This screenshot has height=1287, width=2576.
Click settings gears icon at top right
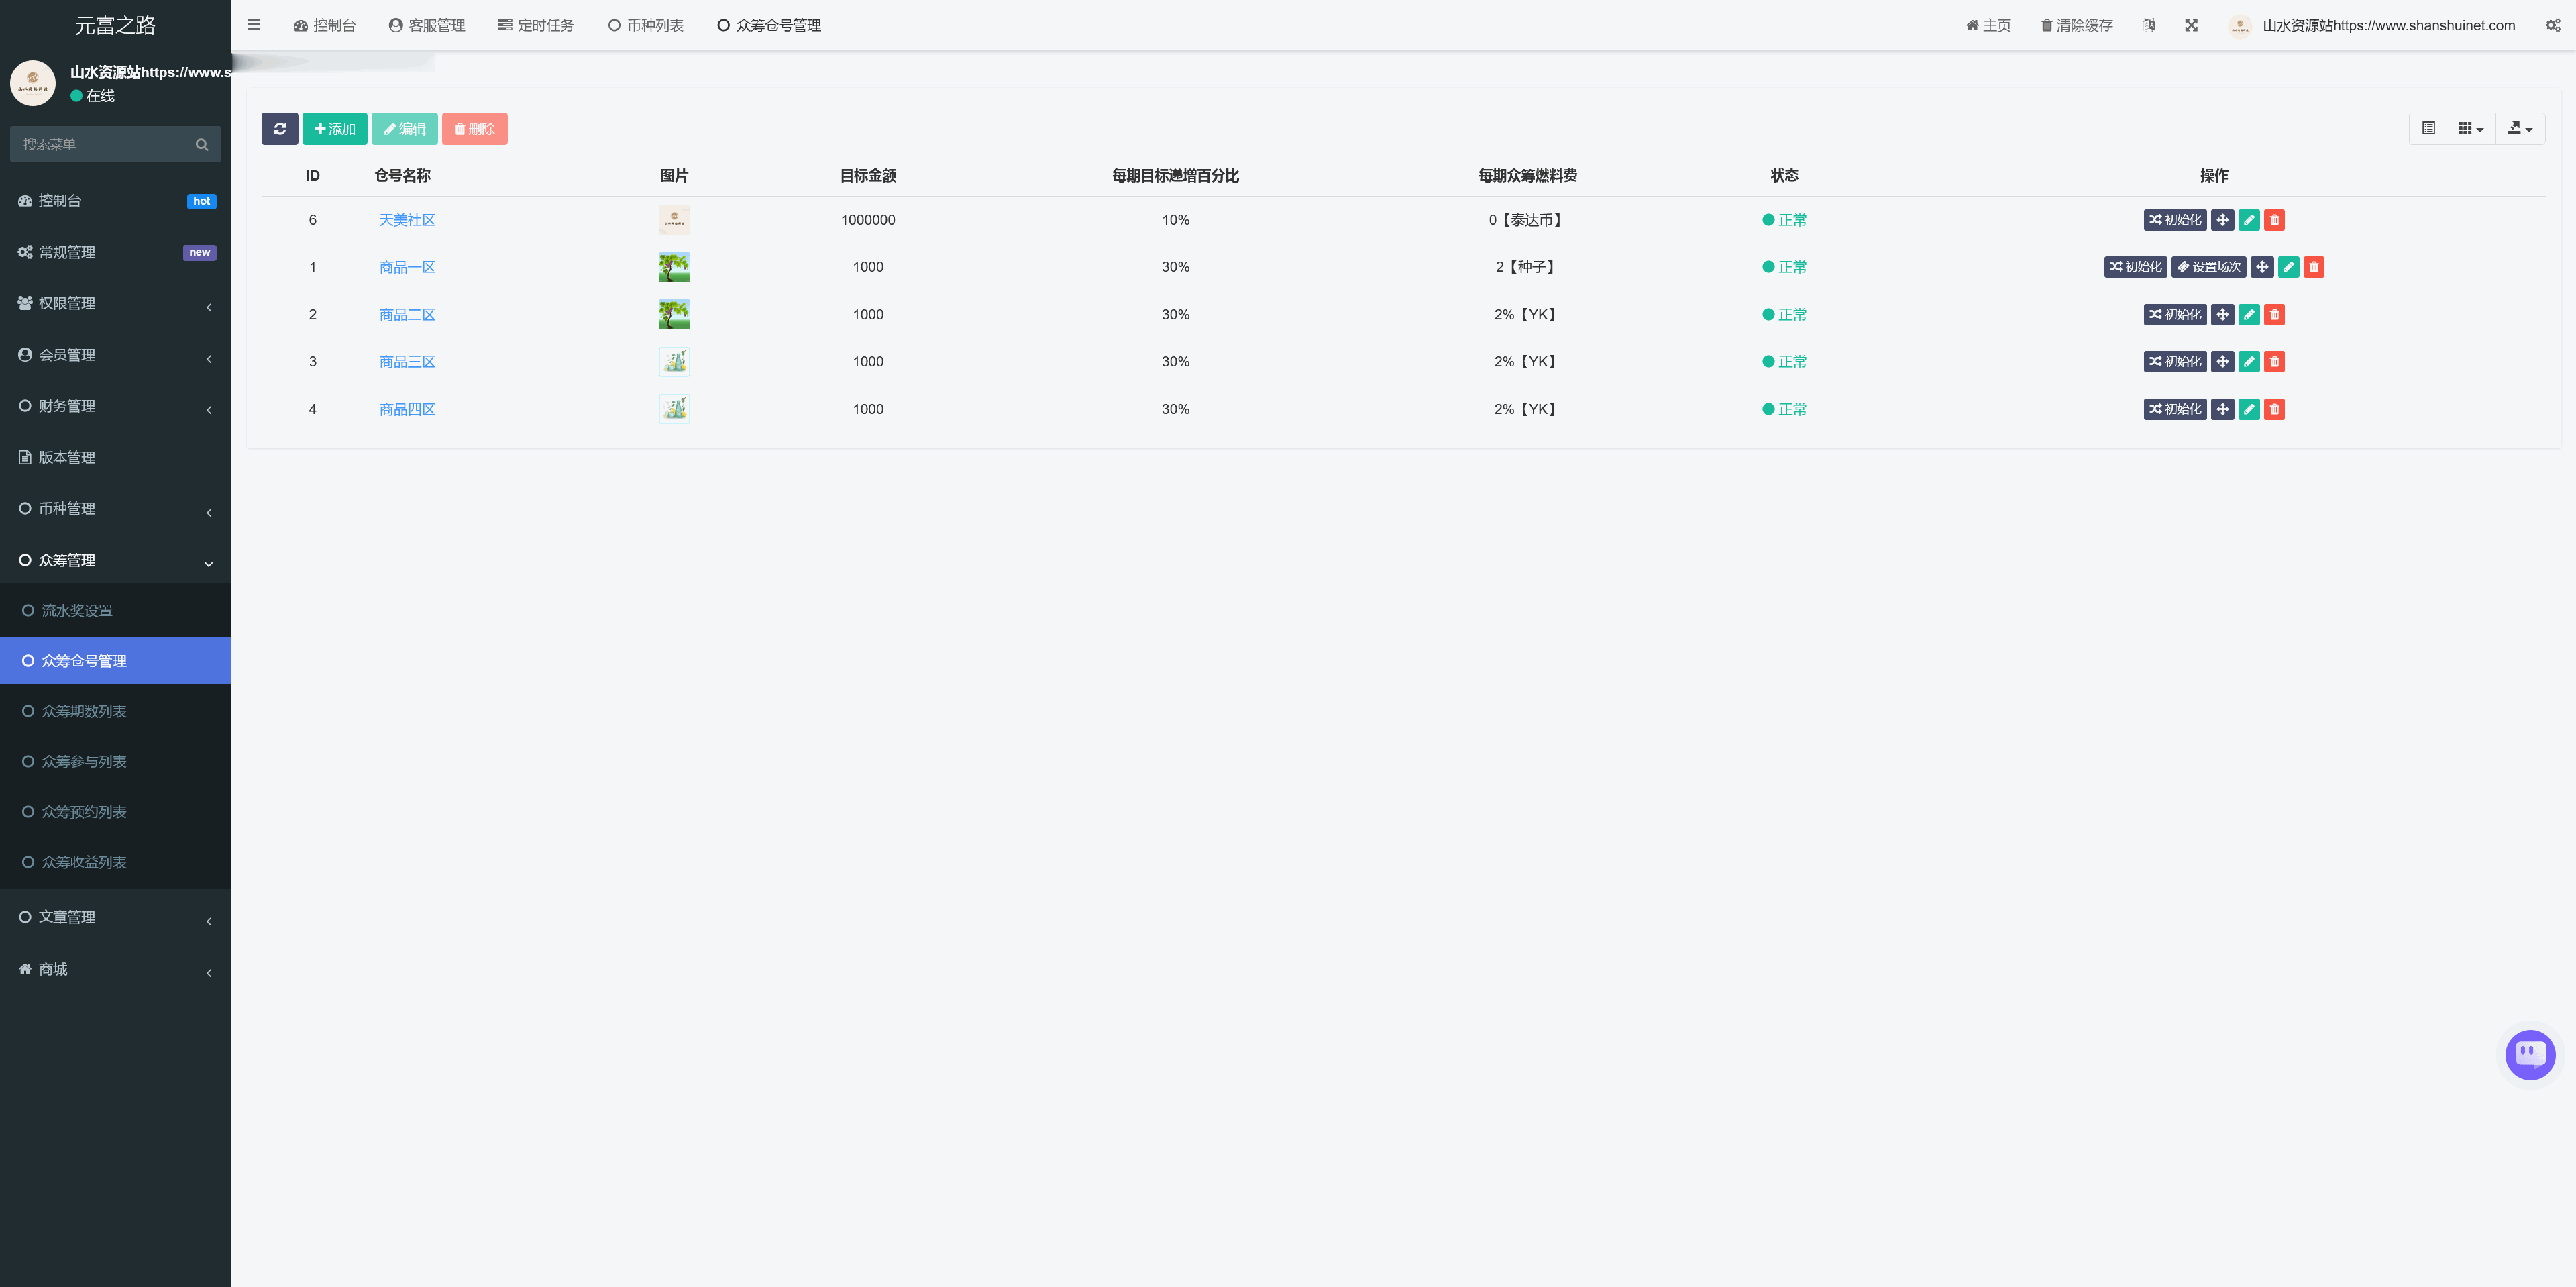click(2553, 25)
